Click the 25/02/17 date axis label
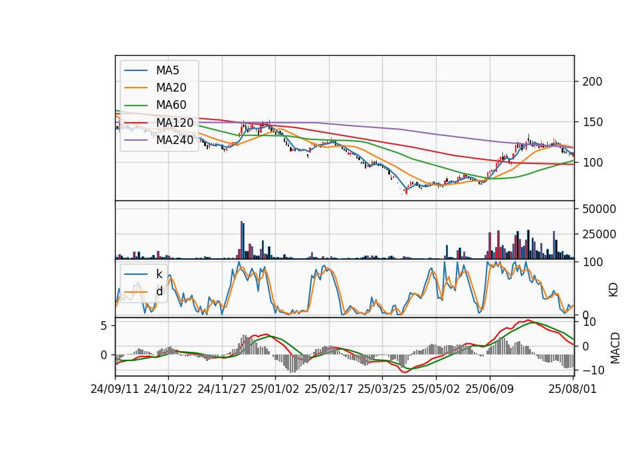 coord(329,389)
